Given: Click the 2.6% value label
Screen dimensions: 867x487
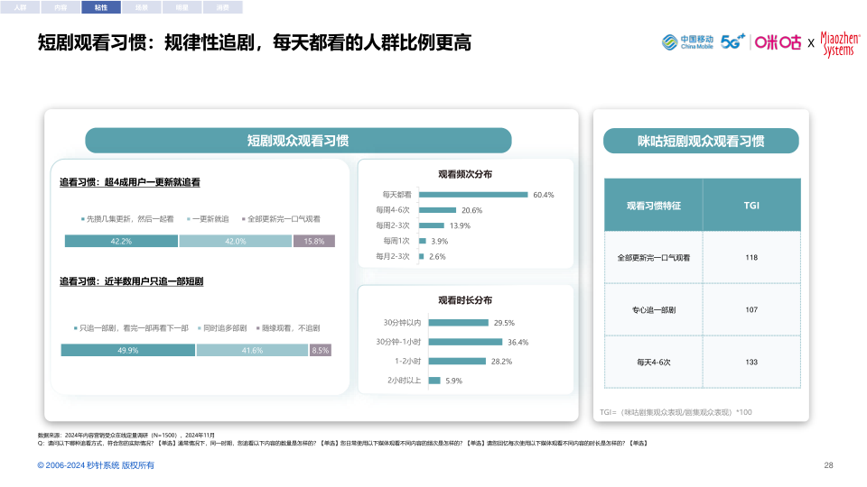Looking at the screenshot, I should click(x=437, y=257).
